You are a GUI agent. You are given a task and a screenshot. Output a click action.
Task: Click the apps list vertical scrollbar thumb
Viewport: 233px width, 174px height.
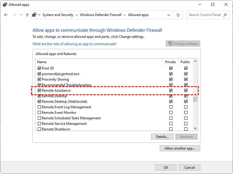(x=195, y=99)
